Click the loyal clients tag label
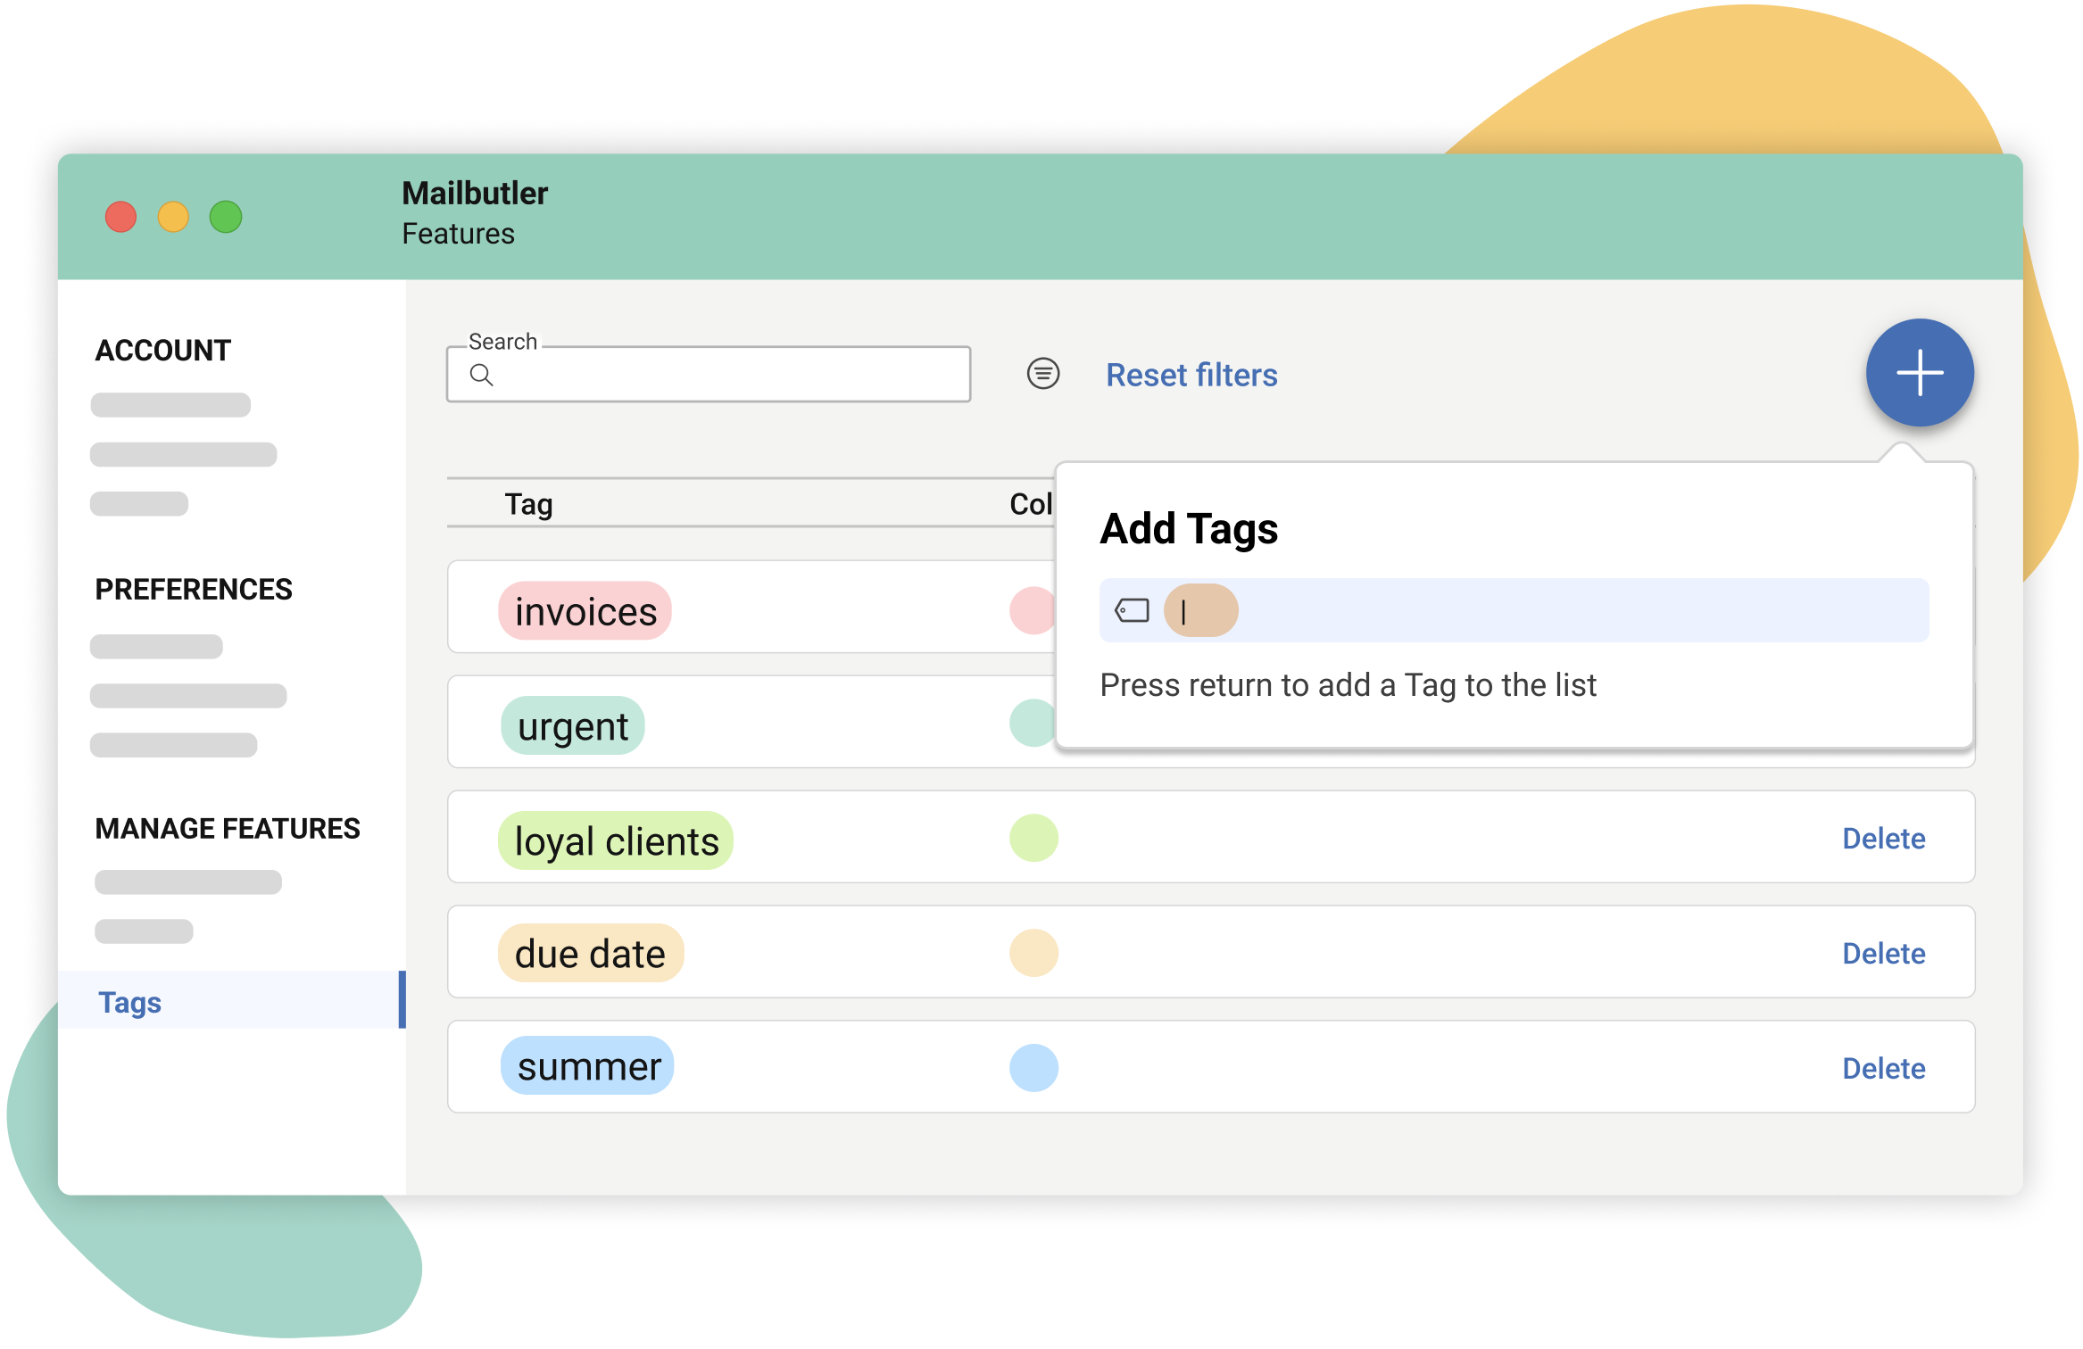2083x1349 pixels. click(616, 840)
